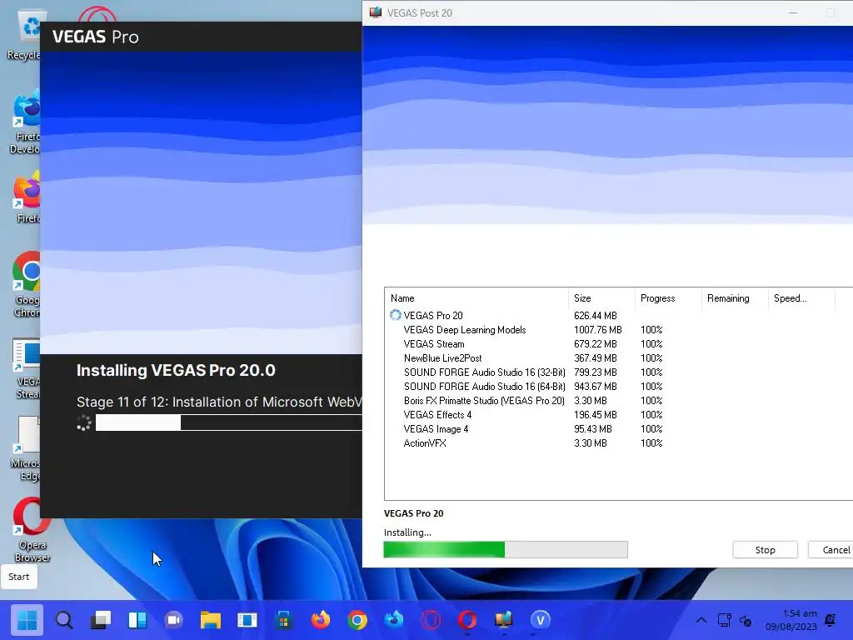Image resolution: width=853 pixels, height=640 pixels.
Task: Sort list by Name column header
Action: coord(477,298)
